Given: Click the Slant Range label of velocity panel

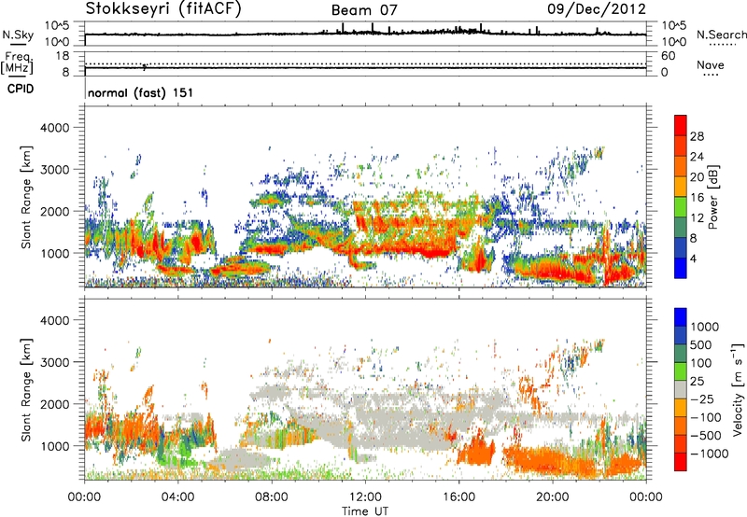Looking at the screenshot, I should (x=26, y=389).
